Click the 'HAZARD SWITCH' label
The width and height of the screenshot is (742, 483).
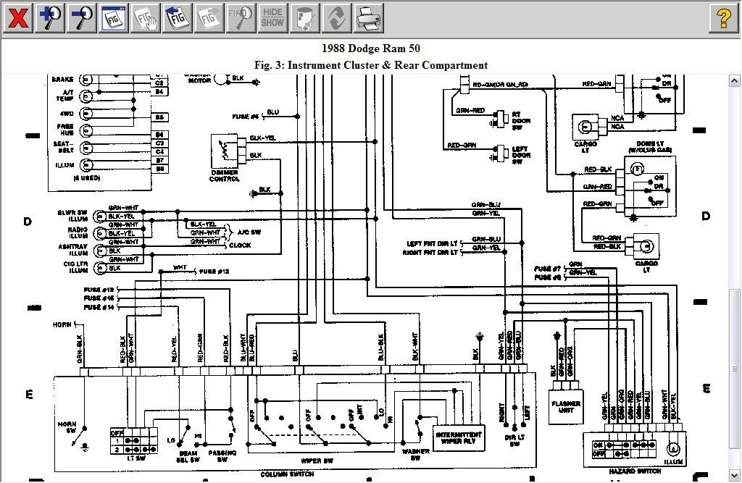point(635,471)
